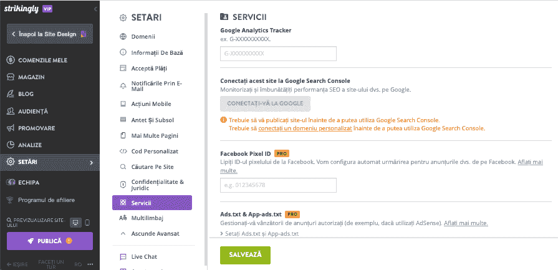This screenshot has height=270, width=558.
Task: Click the affiliate trophy icon
Action: [x=11, y=200]
